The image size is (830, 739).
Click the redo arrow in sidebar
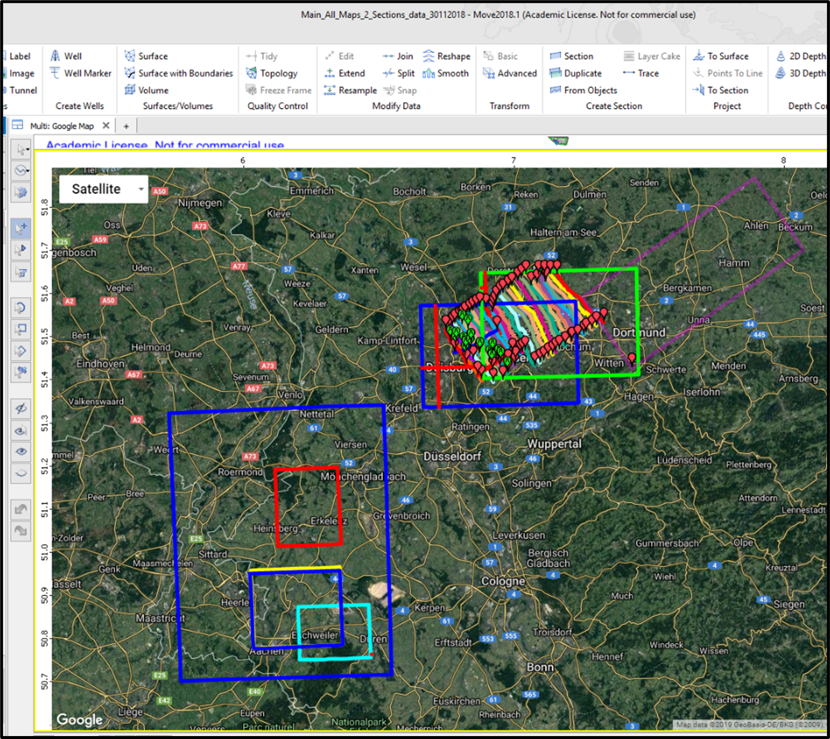coord(21,530)
